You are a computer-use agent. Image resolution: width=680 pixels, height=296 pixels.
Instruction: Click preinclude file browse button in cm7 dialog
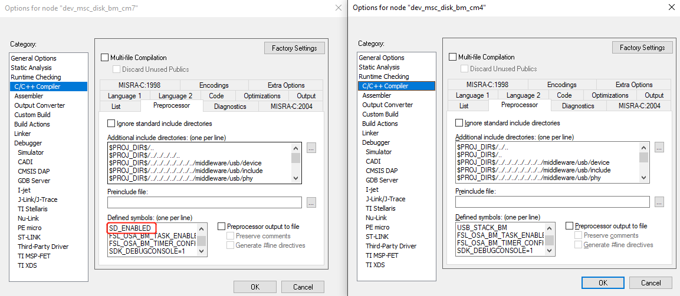[311, 202]
